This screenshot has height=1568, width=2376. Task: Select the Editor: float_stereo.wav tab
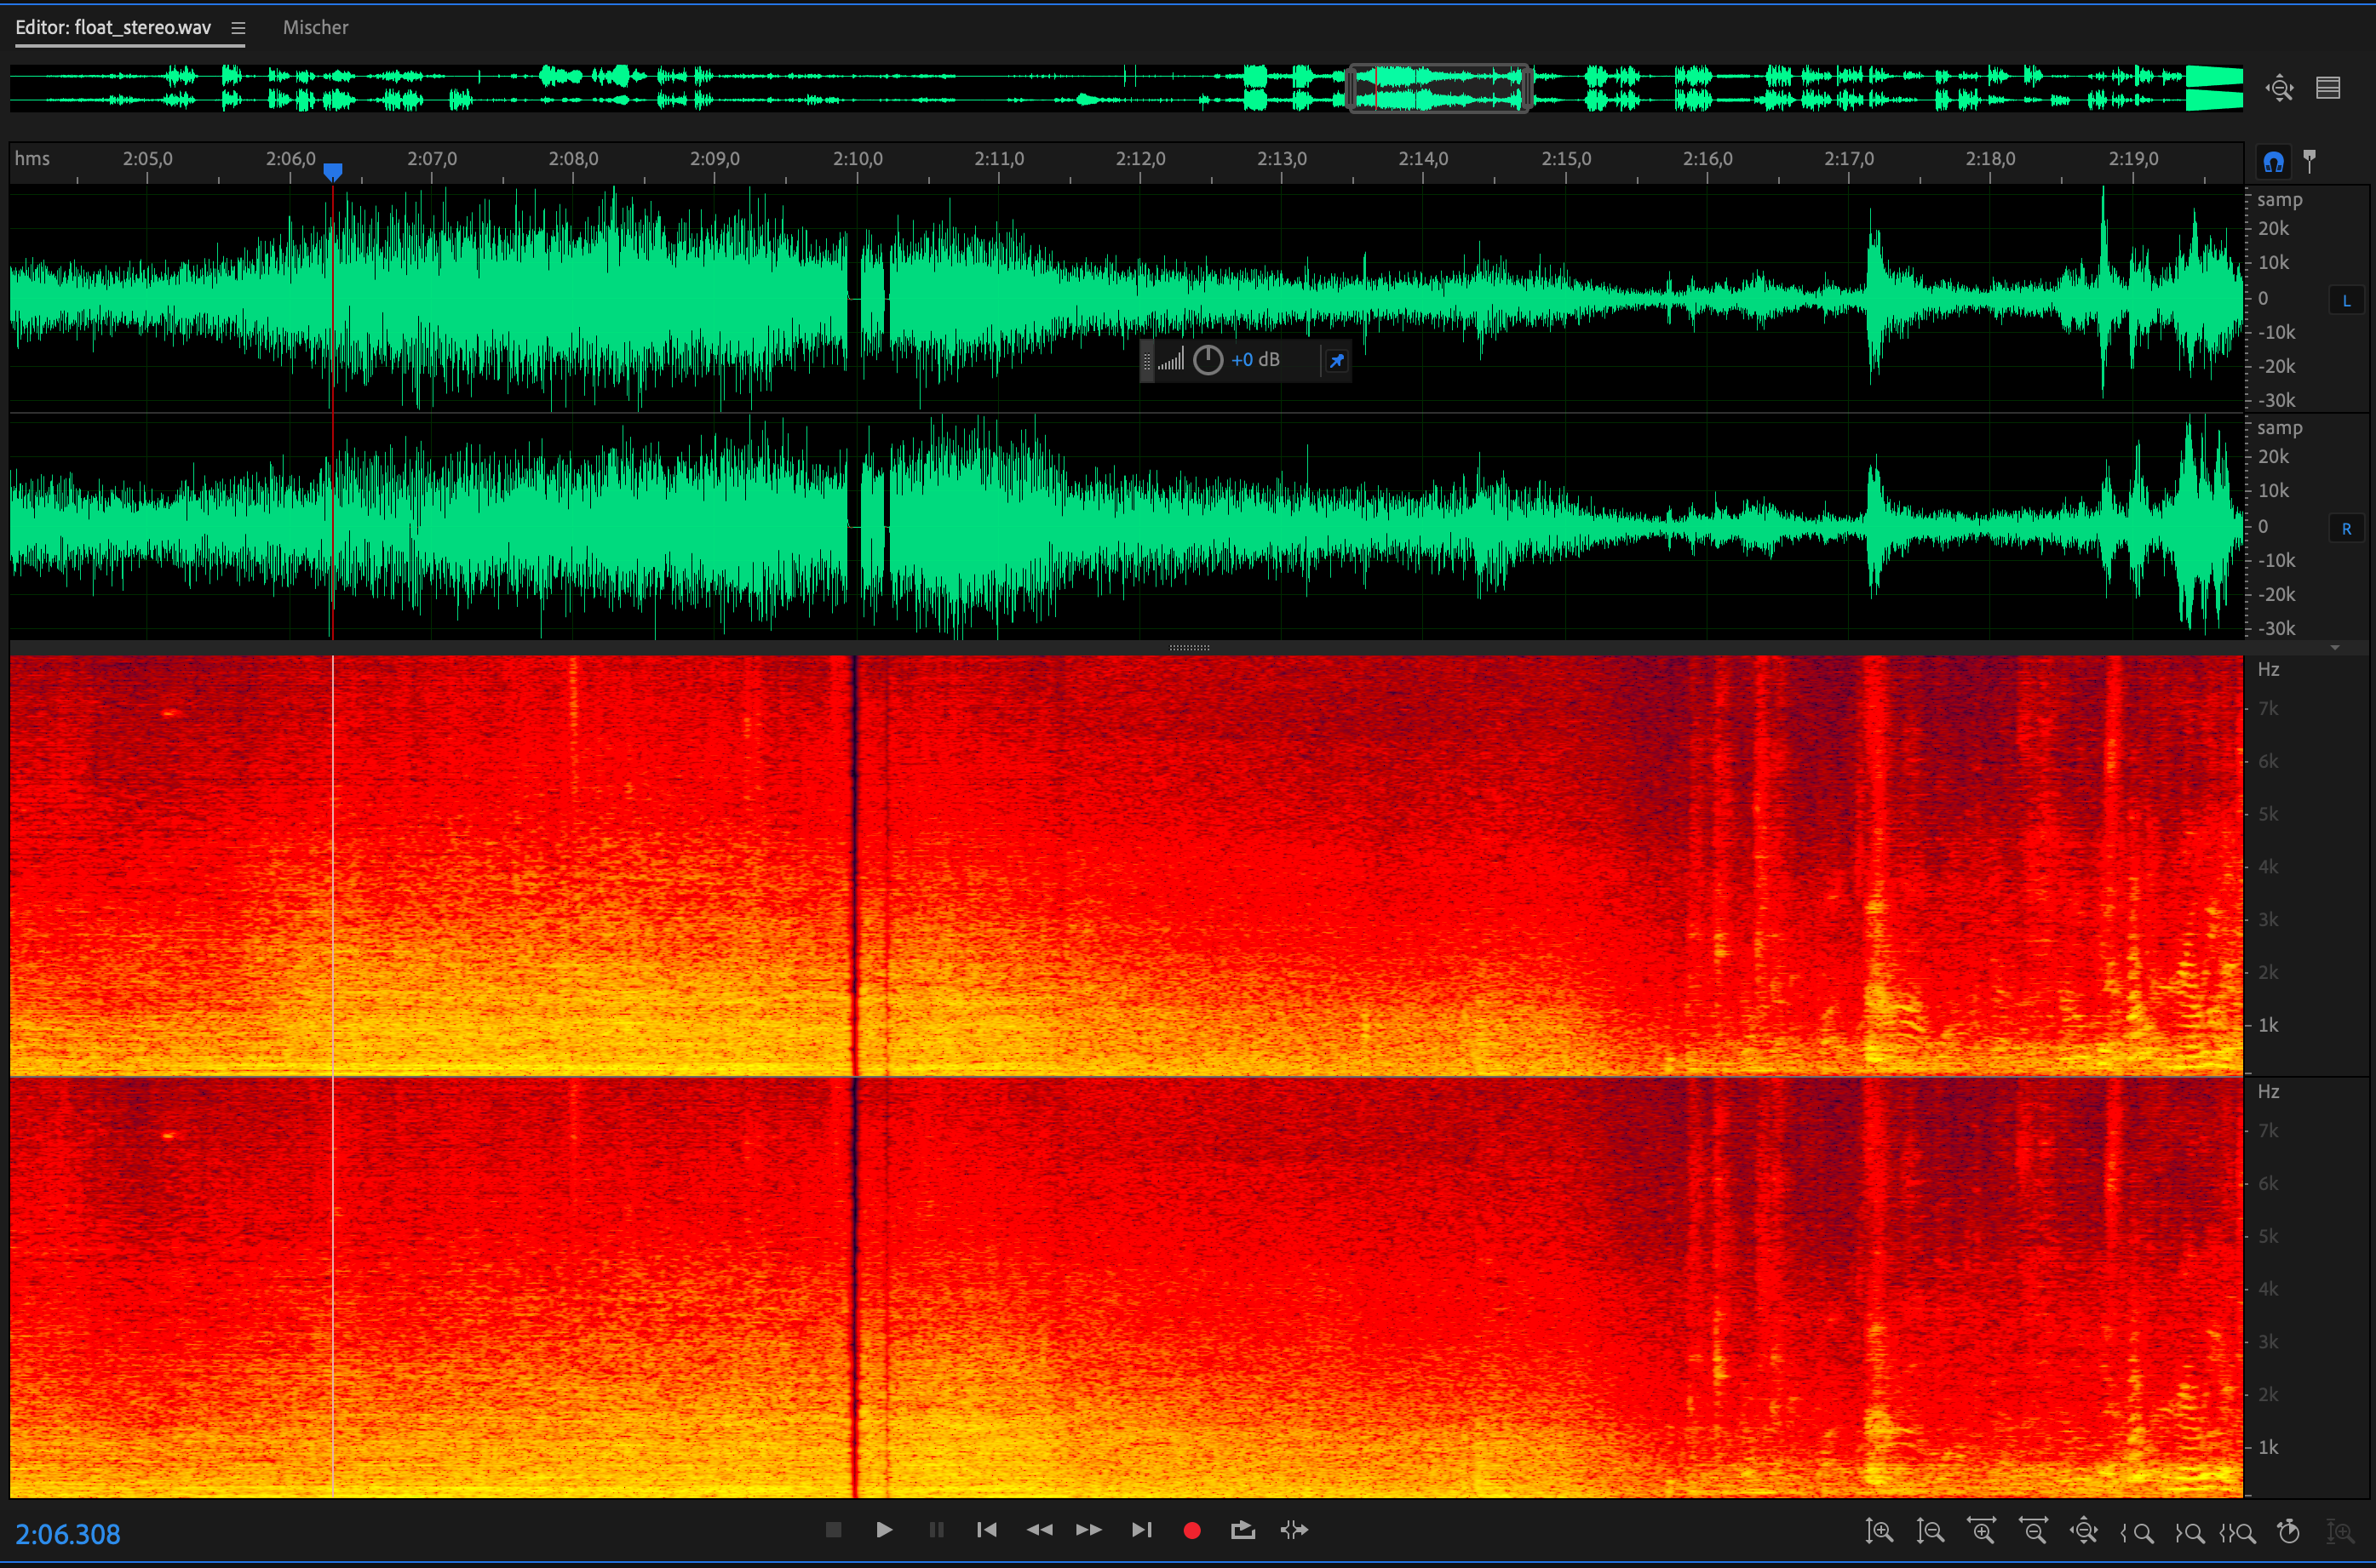tap(113, 28)
